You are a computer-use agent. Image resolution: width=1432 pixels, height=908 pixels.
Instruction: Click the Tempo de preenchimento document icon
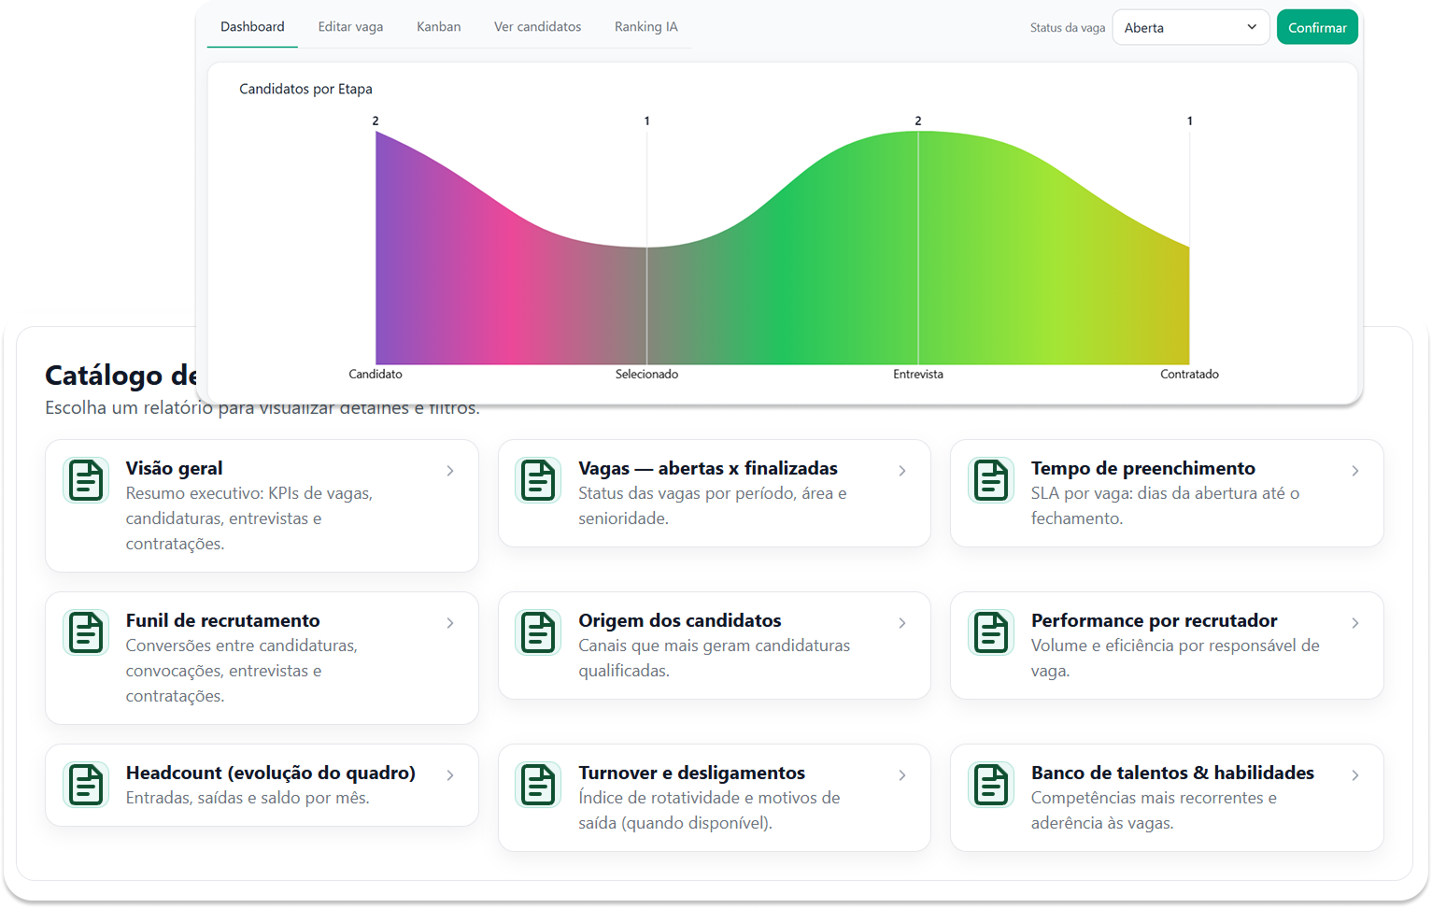coord(990,480)
